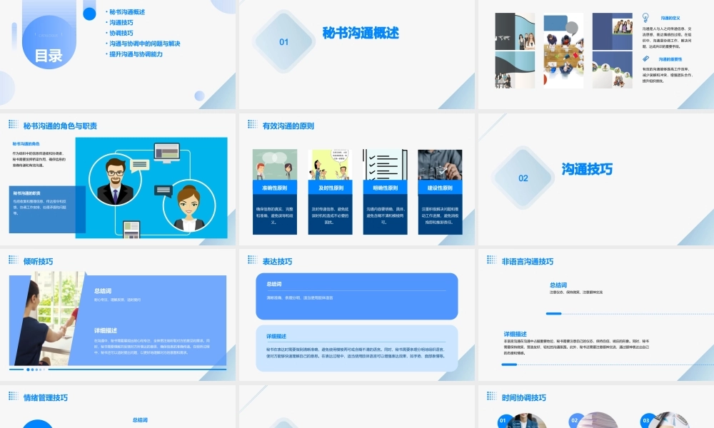Select the 沟通的定义 heading
This screenshot has height=428, width=714.
(x=670, y=19)
